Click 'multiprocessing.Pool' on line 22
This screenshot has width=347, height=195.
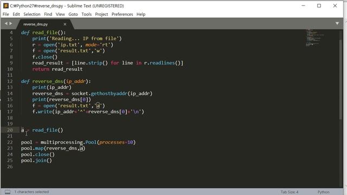pyautogui.click(x=69, y=142)
